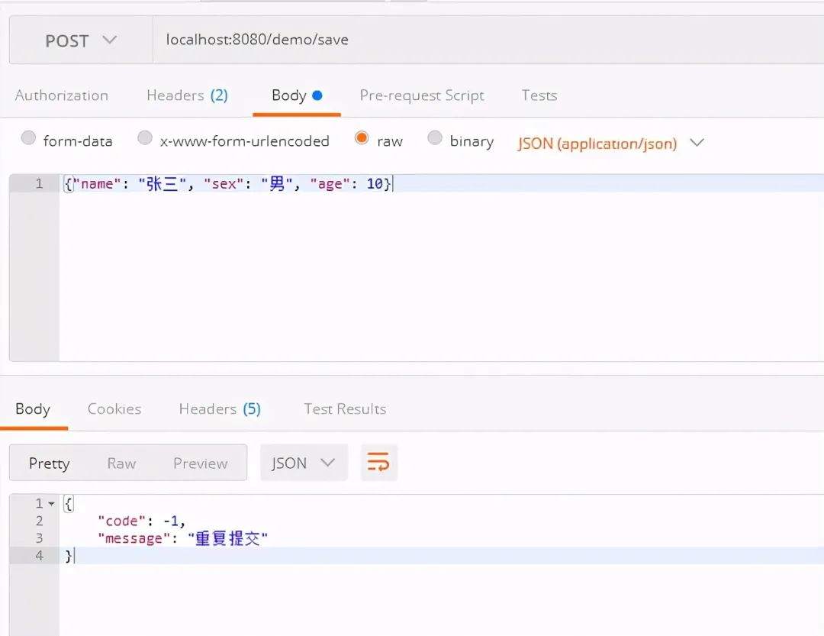The image size is (824, 636).
Task: Choose the raw body type radio button
Action: 362,138
